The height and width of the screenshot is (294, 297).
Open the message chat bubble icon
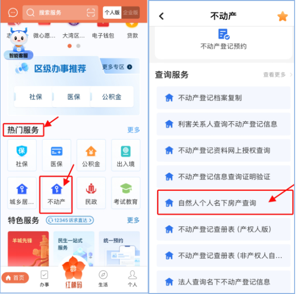pos(13,13)
